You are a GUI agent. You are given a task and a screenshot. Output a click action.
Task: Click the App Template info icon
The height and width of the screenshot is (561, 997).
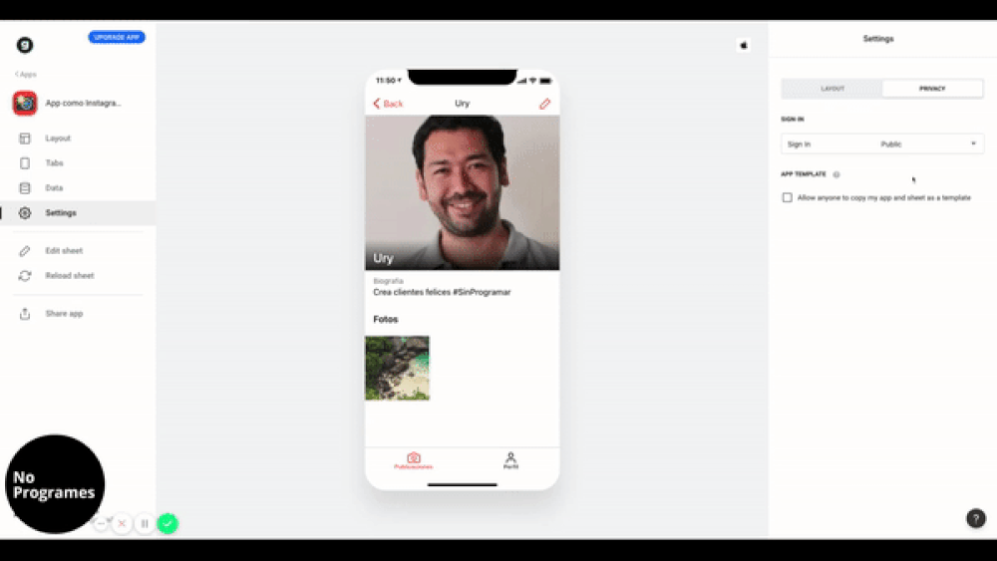(x=836, y=174)
